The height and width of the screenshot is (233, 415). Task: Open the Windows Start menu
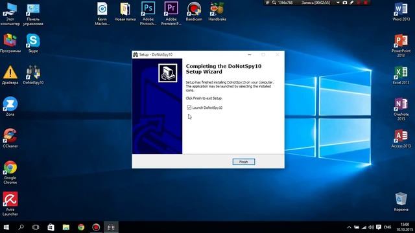6,227
